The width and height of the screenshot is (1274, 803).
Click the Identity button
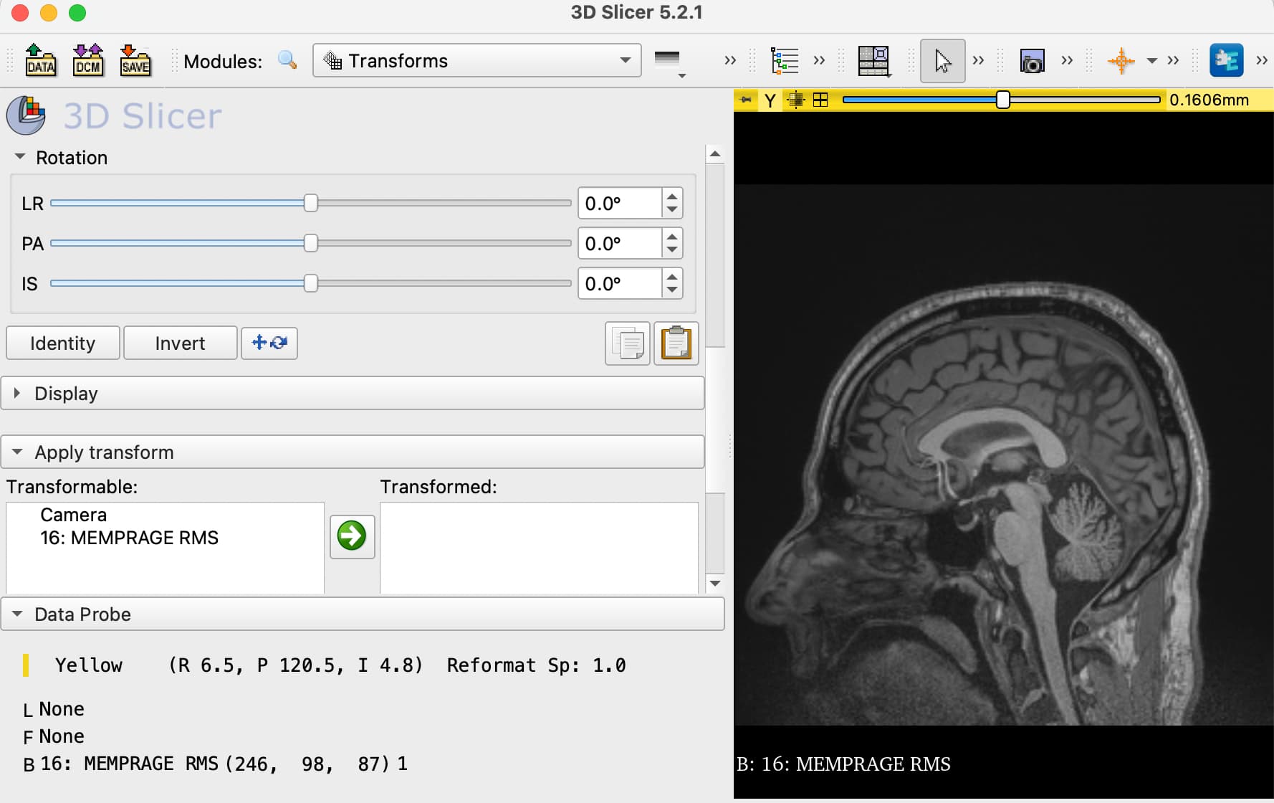[63, 343]
